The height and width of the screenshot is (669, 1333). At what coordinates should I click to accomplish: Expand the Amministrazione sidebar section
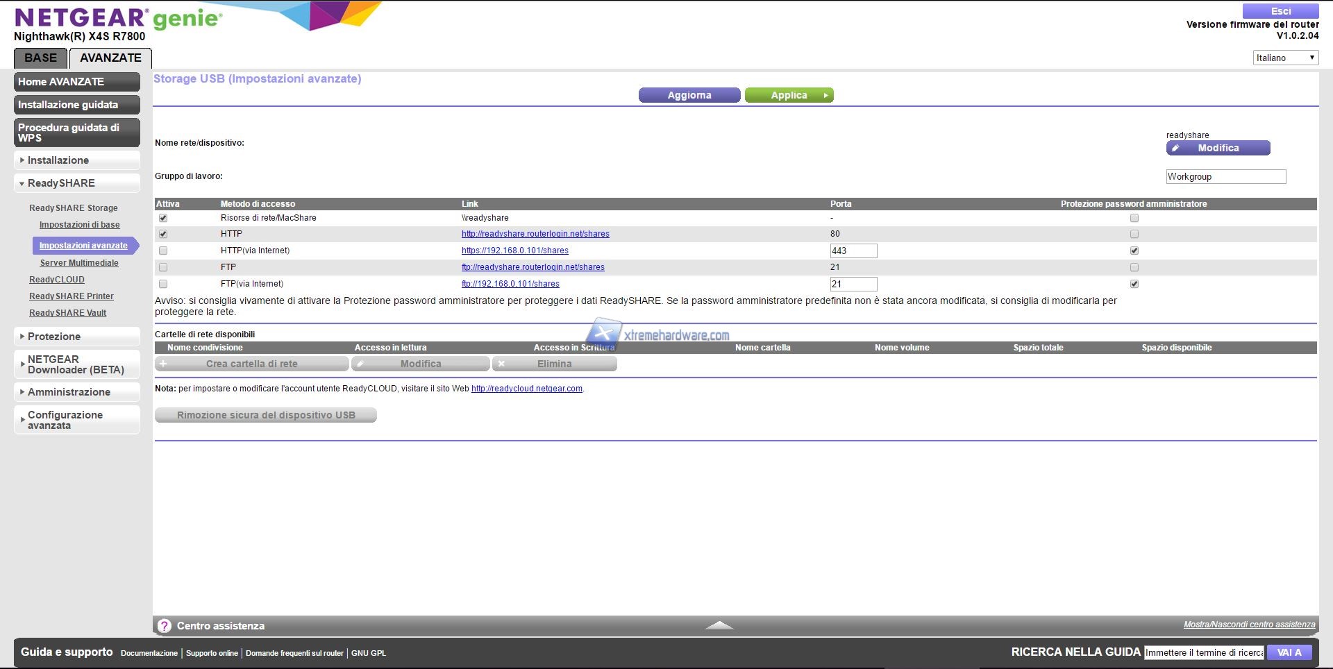76,392
